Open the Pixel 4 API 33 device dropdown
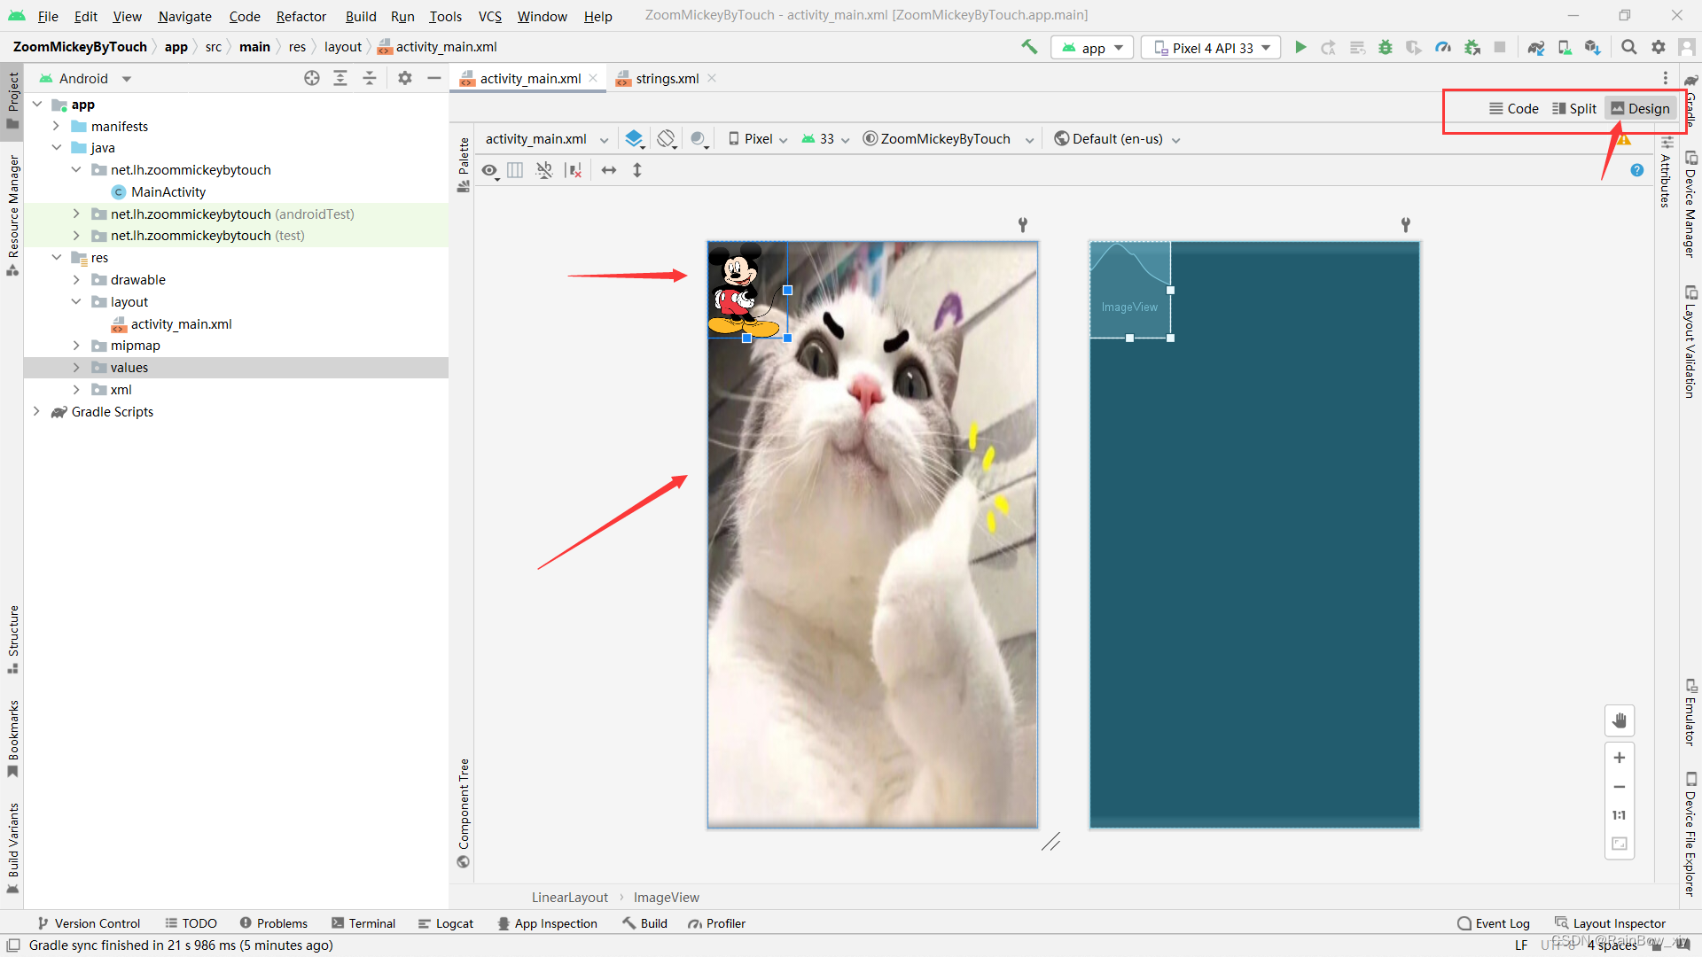Image resolution: width=1702 pixels, height=957 pixels. tap(1211, 48)
